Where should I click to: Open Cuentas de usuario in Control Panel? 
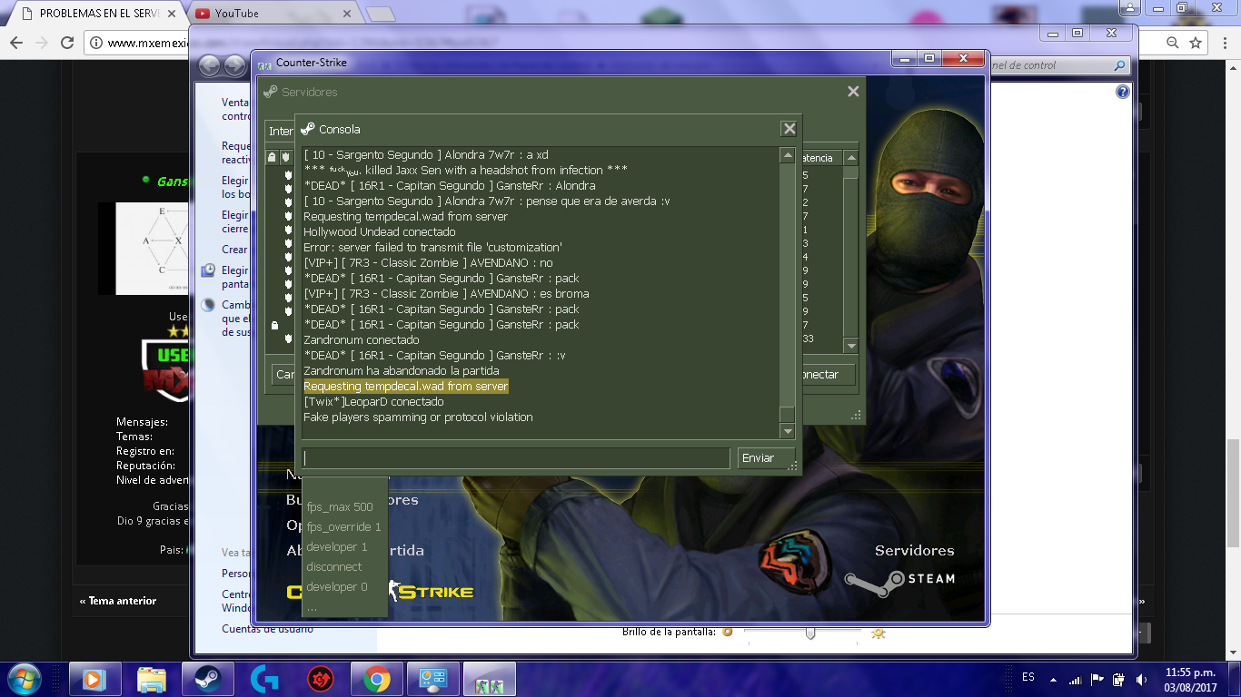tap(267, 629)
